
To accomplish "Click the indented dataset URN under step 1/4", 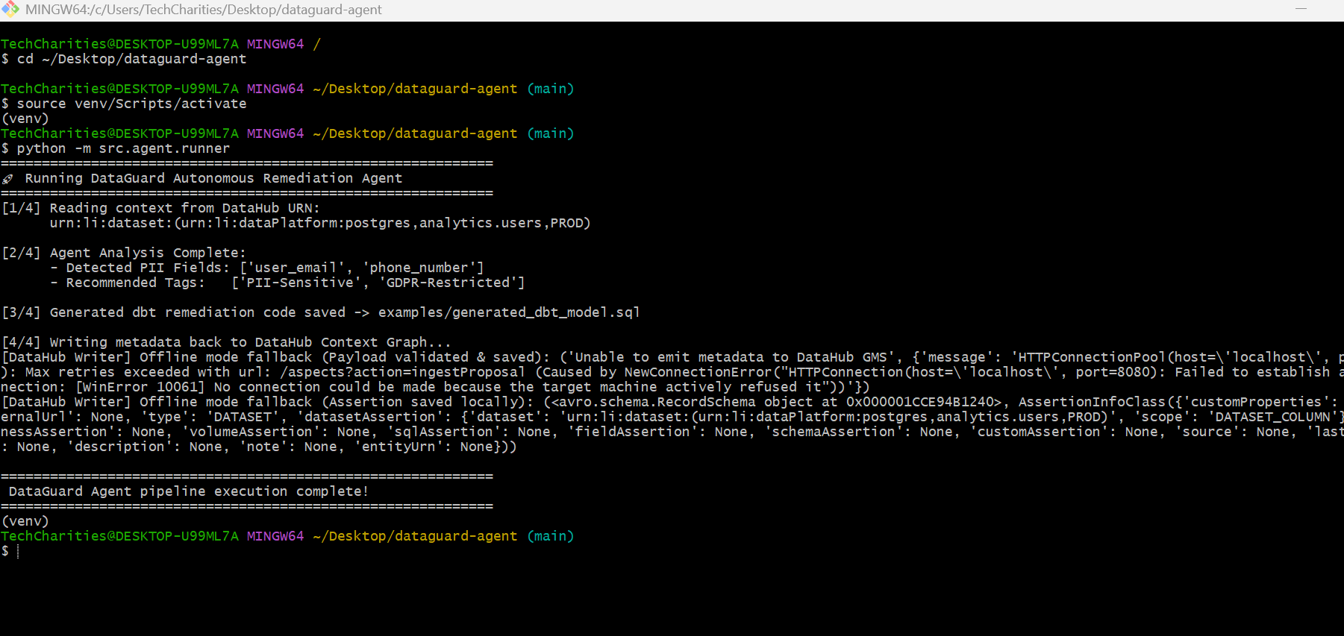I will (x=320, y=223).
